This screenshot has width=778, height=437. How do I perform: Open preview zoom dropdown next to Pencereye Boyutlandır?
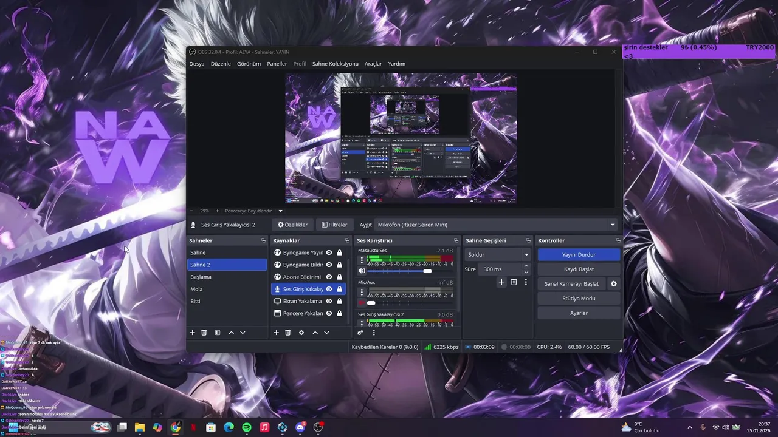pyautogui.click(x=280, y=211)
